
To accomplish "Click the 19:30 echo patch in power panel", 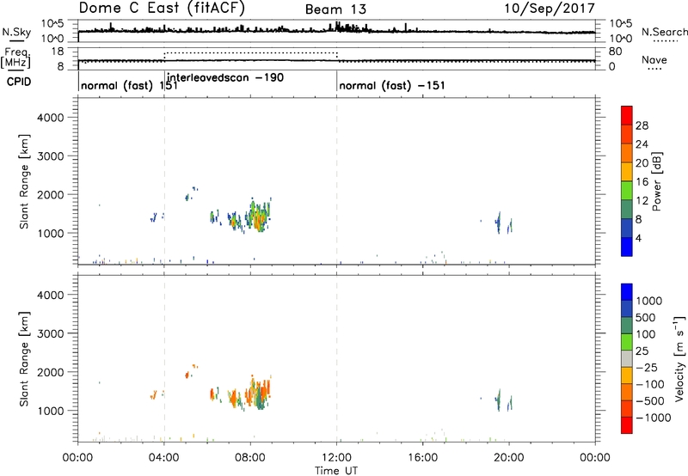I will point(499,223).
